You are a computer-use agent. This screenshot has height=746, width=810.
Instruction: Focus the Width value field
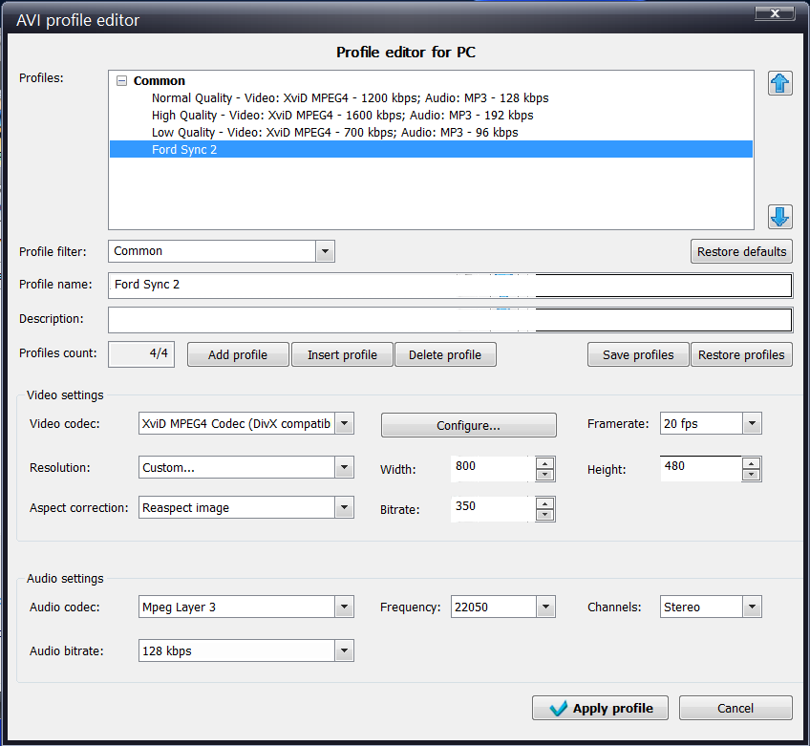pyautogui.click(x=493, y=469)
